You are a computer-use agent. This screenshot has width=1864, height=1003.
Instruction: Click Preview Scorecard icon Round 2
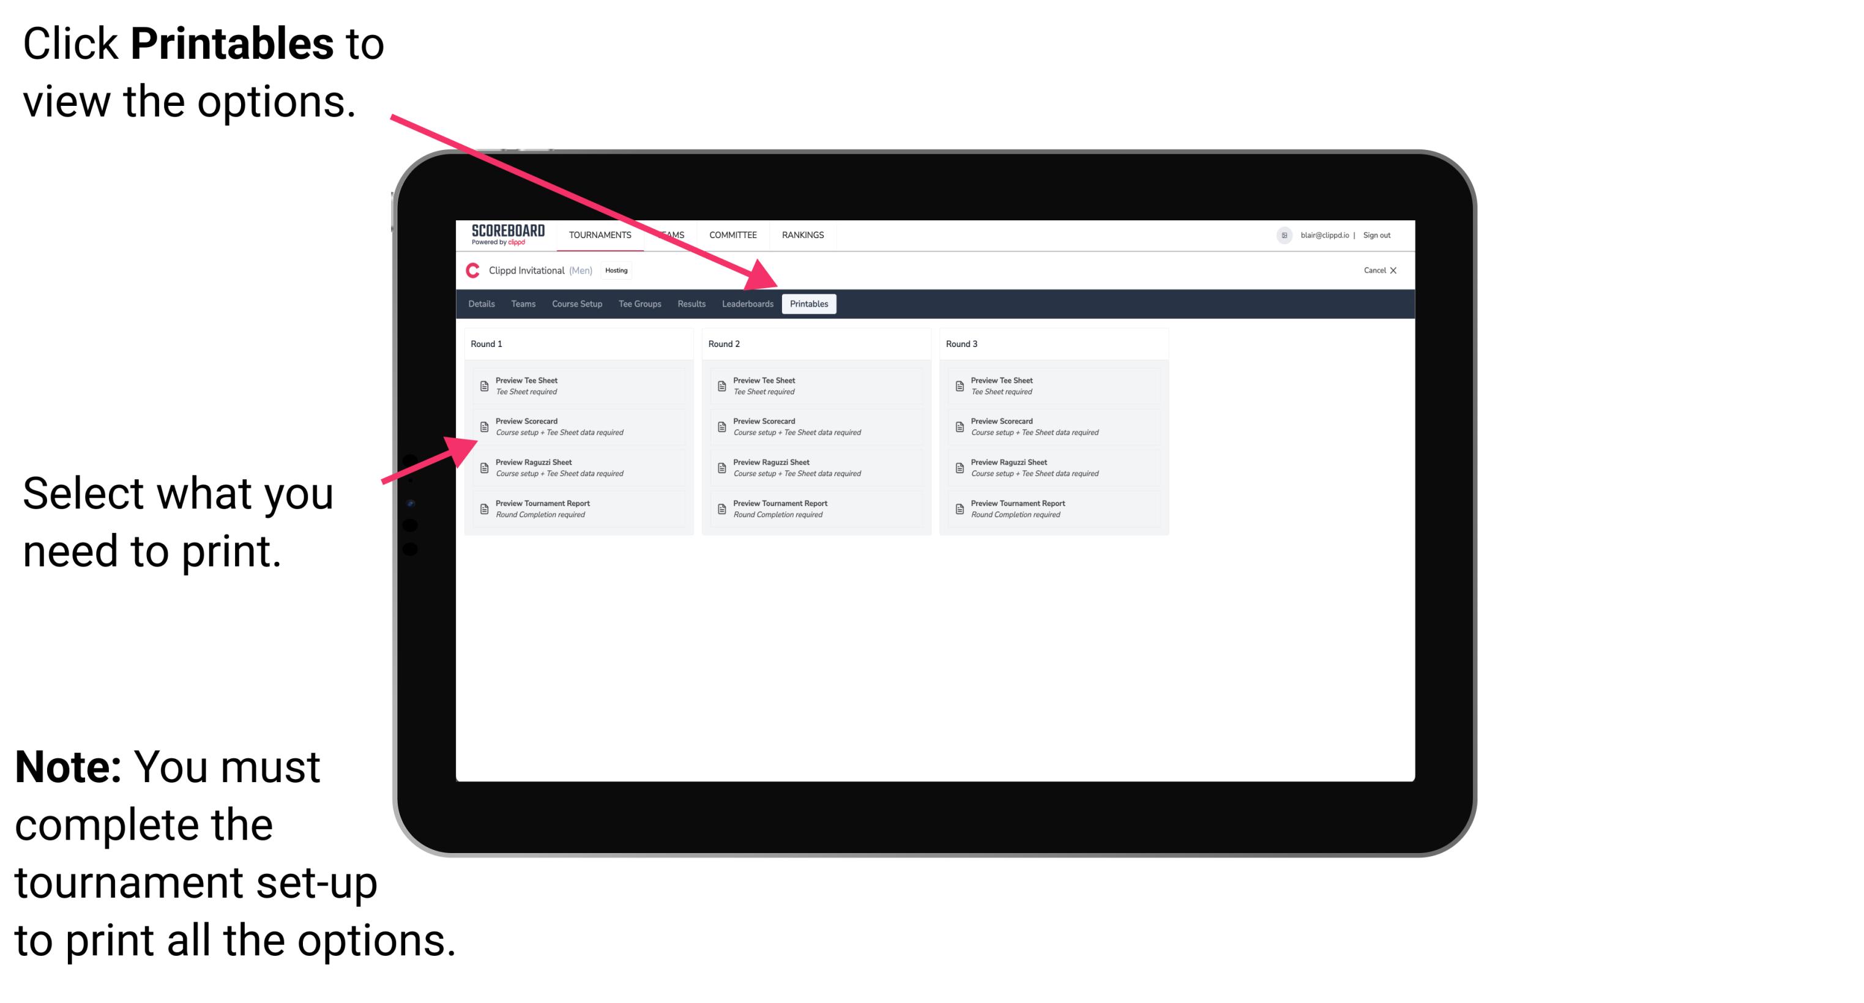[x=721, y=427]
